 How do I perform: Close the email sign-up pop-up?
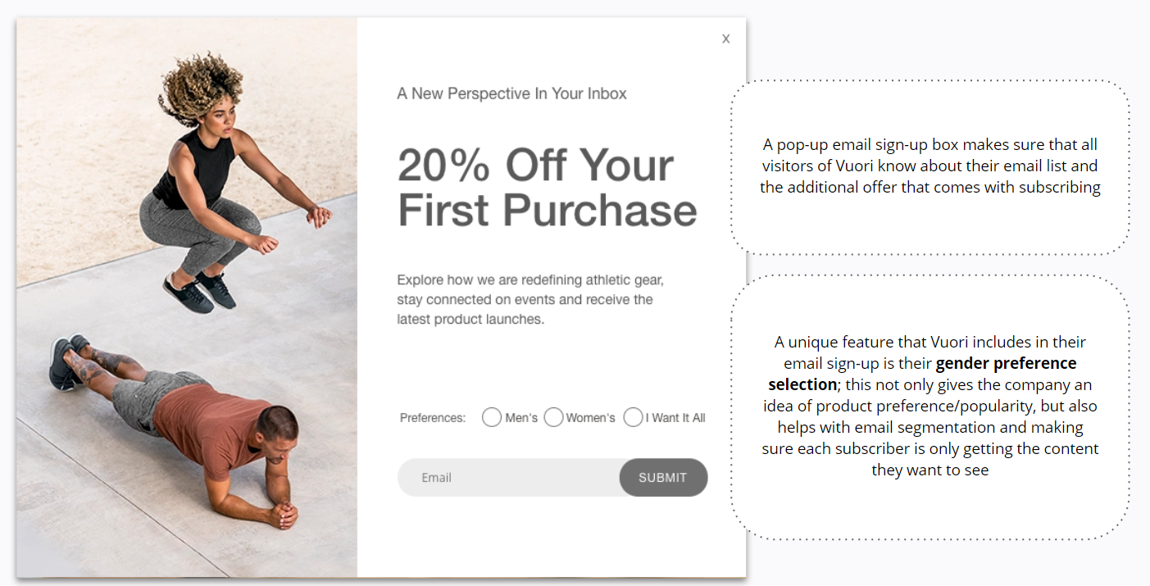click(x=725, y=39)
